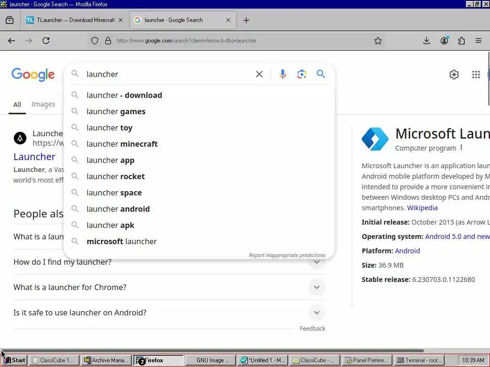The image size is (490, 367).
Task: Bookmark this page with star icon
Action: (x=378, y=41)
